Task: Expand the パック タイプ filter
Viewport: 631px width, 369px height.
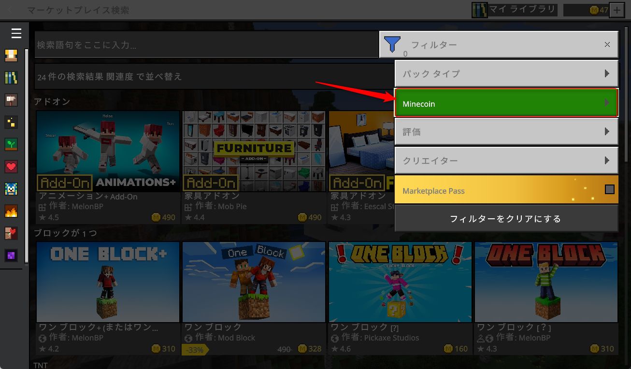Action: click(x=506, y=73)
